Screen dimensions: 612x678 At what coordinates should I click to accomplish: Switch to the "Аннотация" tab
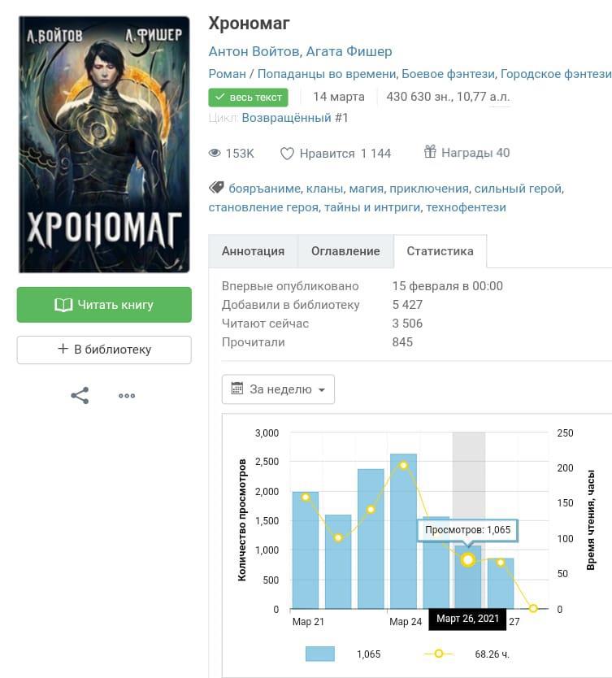coord(253,251)
